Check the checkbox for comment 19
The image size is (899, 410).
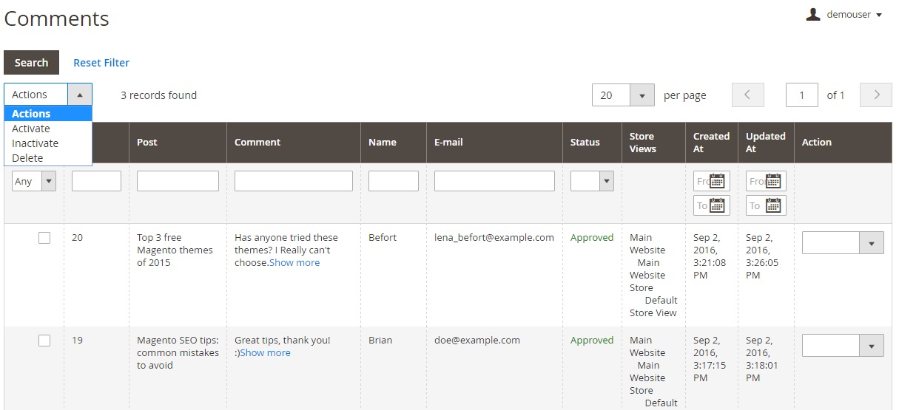click(x=44, y=341)
